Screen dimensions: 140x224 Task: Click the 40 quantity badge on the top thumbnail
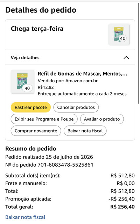click(x=122, y=38)
